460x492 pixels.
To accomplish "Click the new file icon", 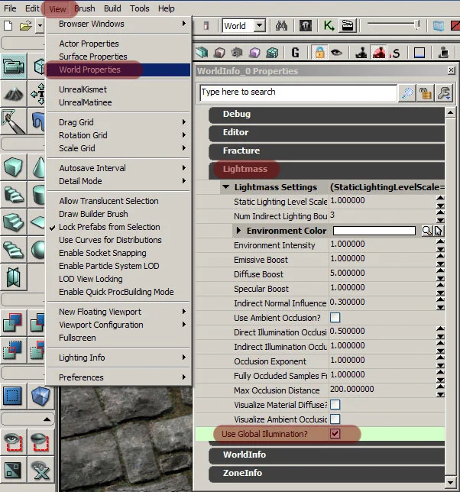I will 8,25.
